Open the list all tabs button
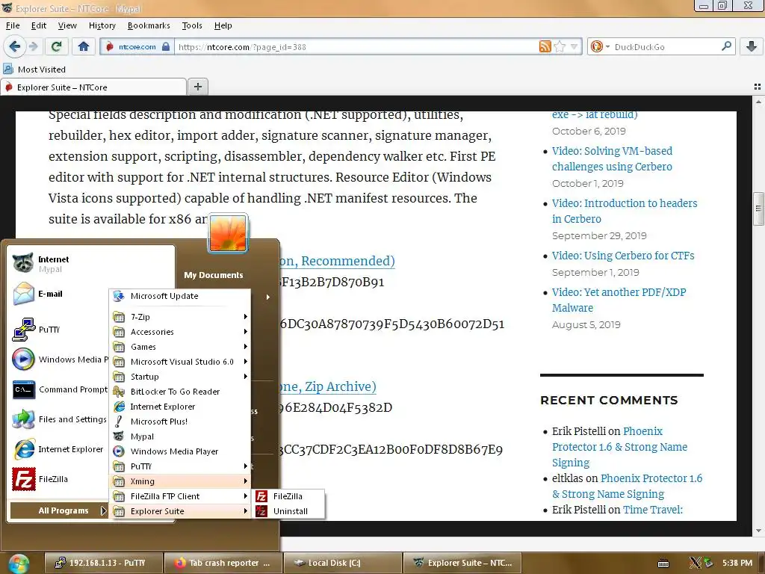Viewport: 765px width, 574px height. pos(758,87)
